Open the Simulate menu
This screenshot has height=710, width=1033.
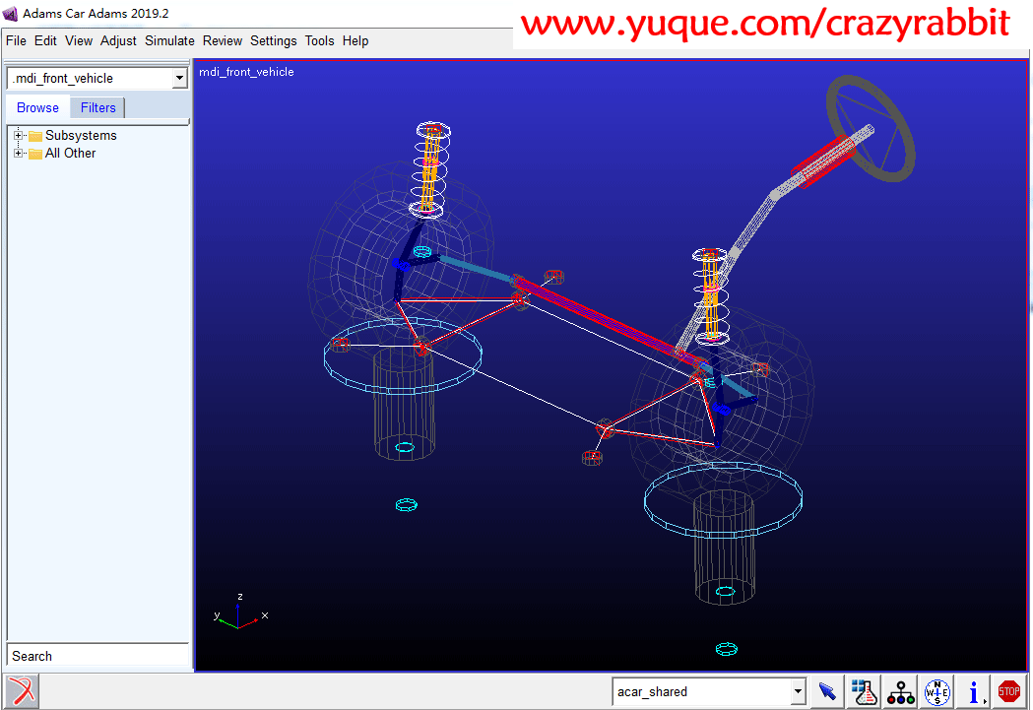tap(169, 40)
